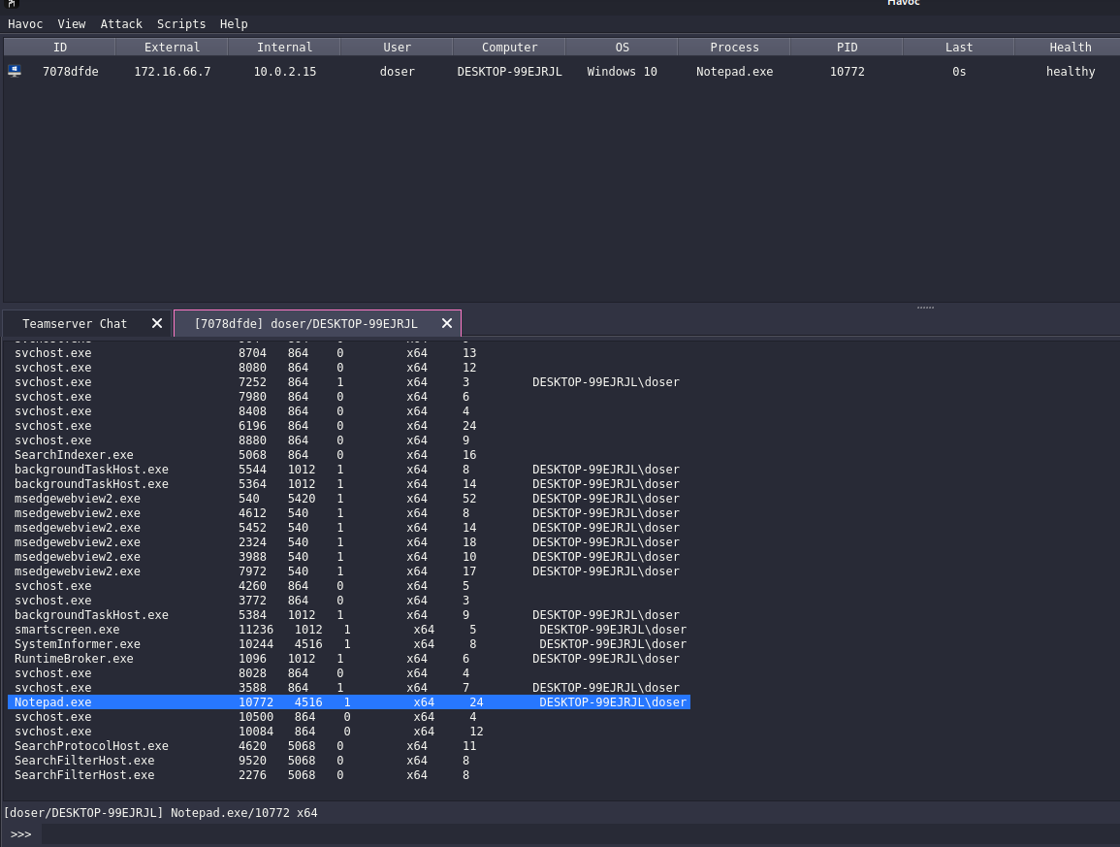Click the doser user cell in session table

tap(398, 72)
